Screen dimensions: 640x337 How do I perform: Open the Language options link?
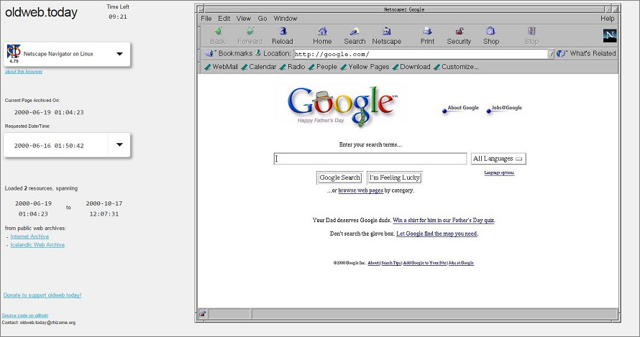tap(499, 172)
